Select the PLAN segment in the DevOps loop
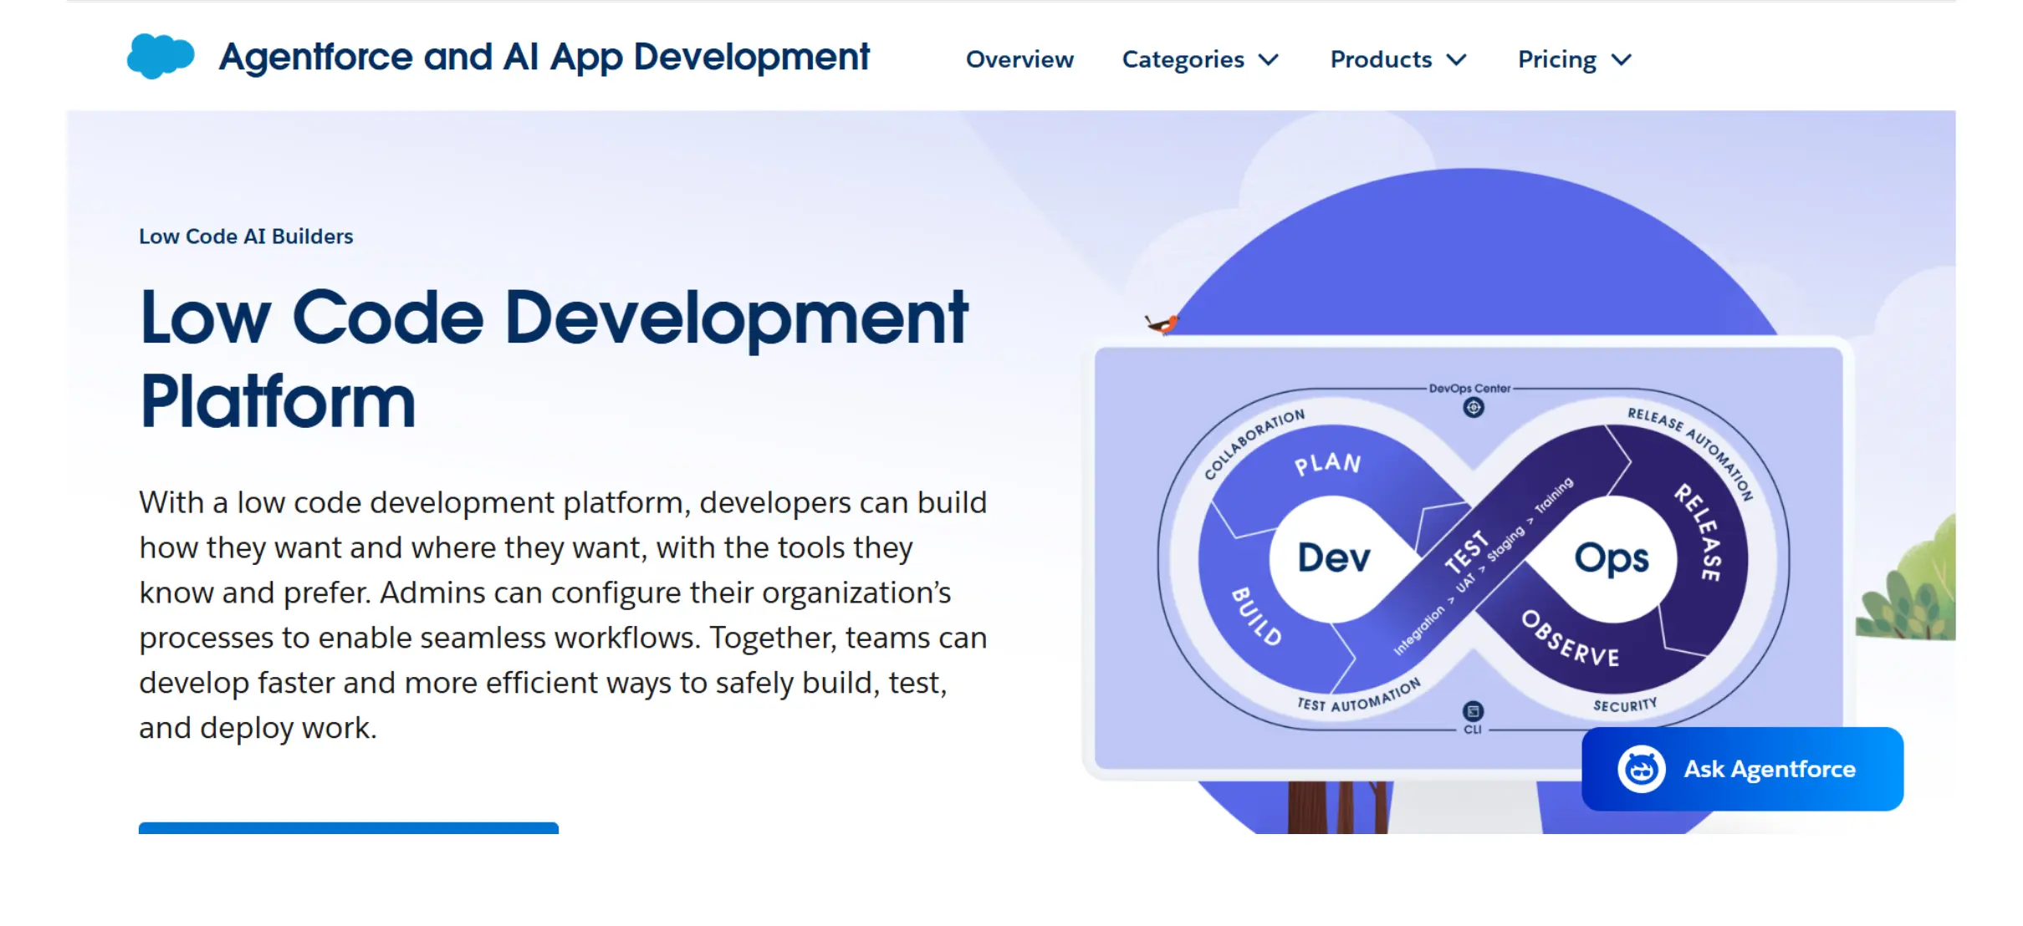 (x=1327, y=465)
